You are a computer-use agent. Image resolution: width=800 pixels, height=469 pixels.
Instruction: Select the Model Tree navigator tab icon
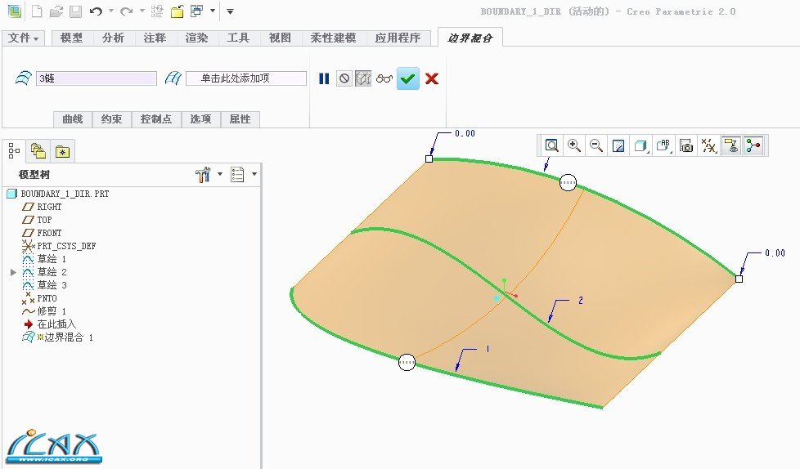(14, 151)
